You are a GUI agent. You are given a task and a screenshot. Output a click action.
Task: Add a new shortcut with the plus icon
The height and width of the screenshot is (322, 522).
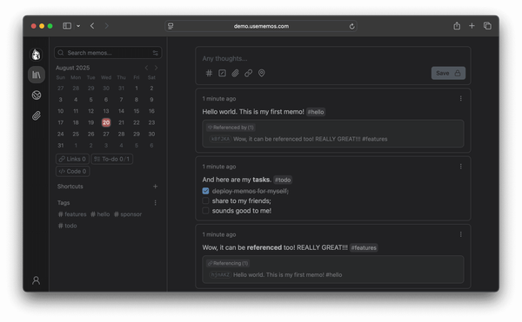tap(155, 187)
